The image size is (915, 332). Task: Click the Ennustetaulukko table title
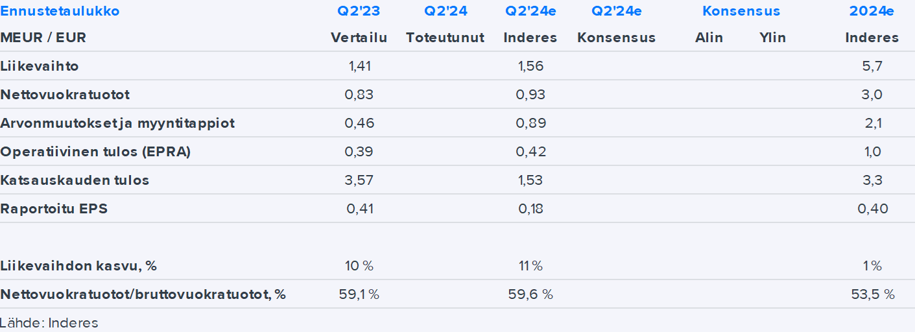click(60, 11)
